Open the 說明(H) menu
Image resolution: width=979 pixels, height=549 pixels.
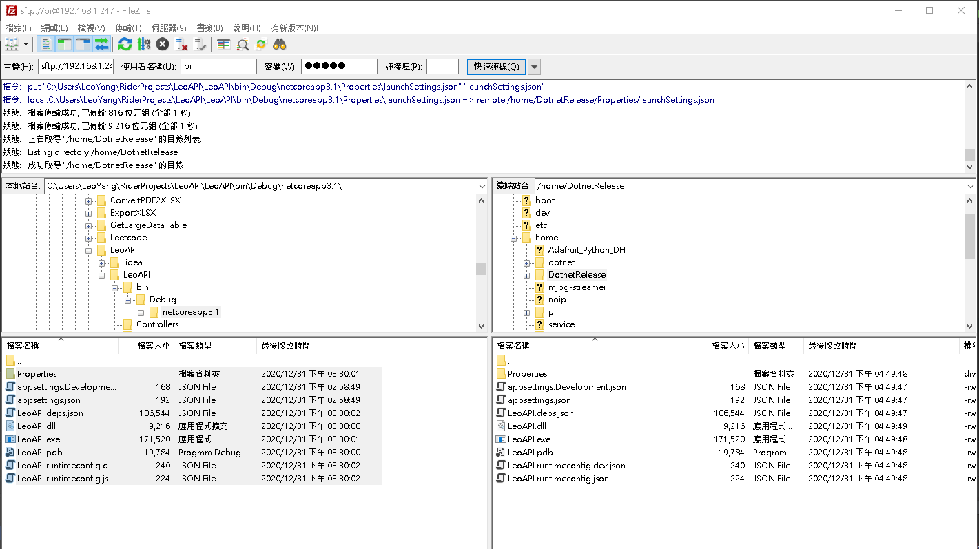(x=247, y=28)
